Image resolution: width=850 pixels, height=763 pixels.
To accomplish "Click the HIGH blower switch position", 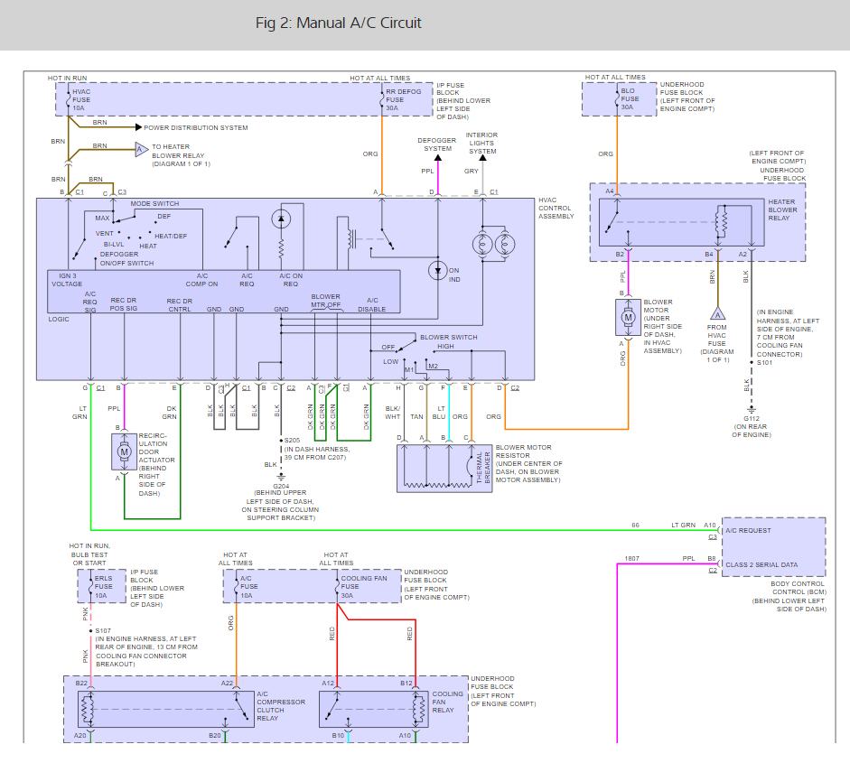I will 445,346.
